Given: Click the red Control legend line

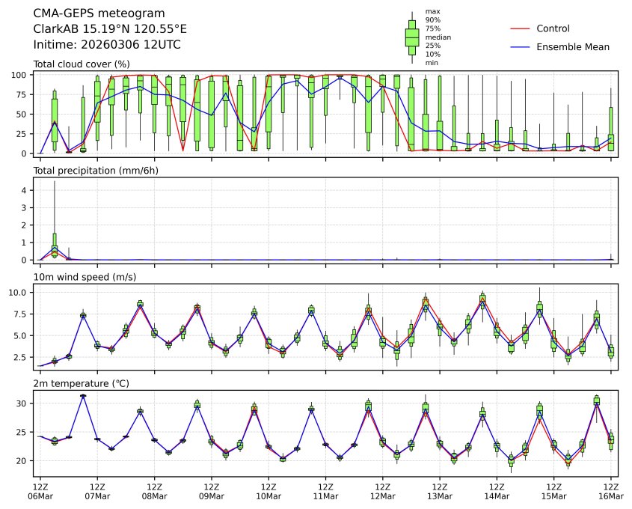Looking at the screenshot, I should 520,29.
